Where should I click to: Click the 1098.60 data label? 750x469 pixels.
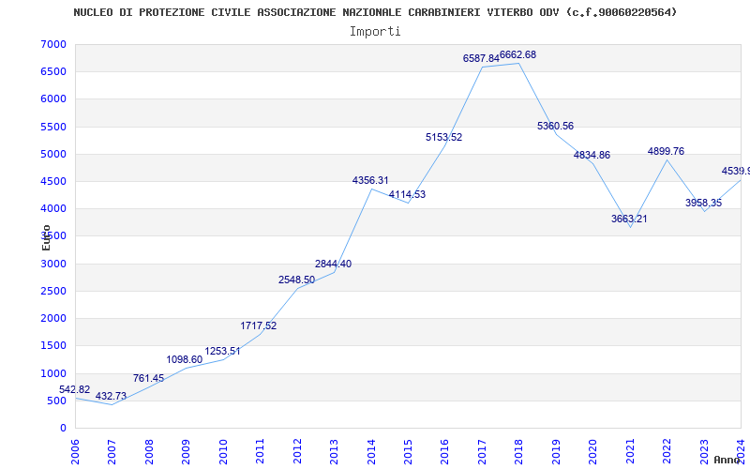(x=184, y=360)
